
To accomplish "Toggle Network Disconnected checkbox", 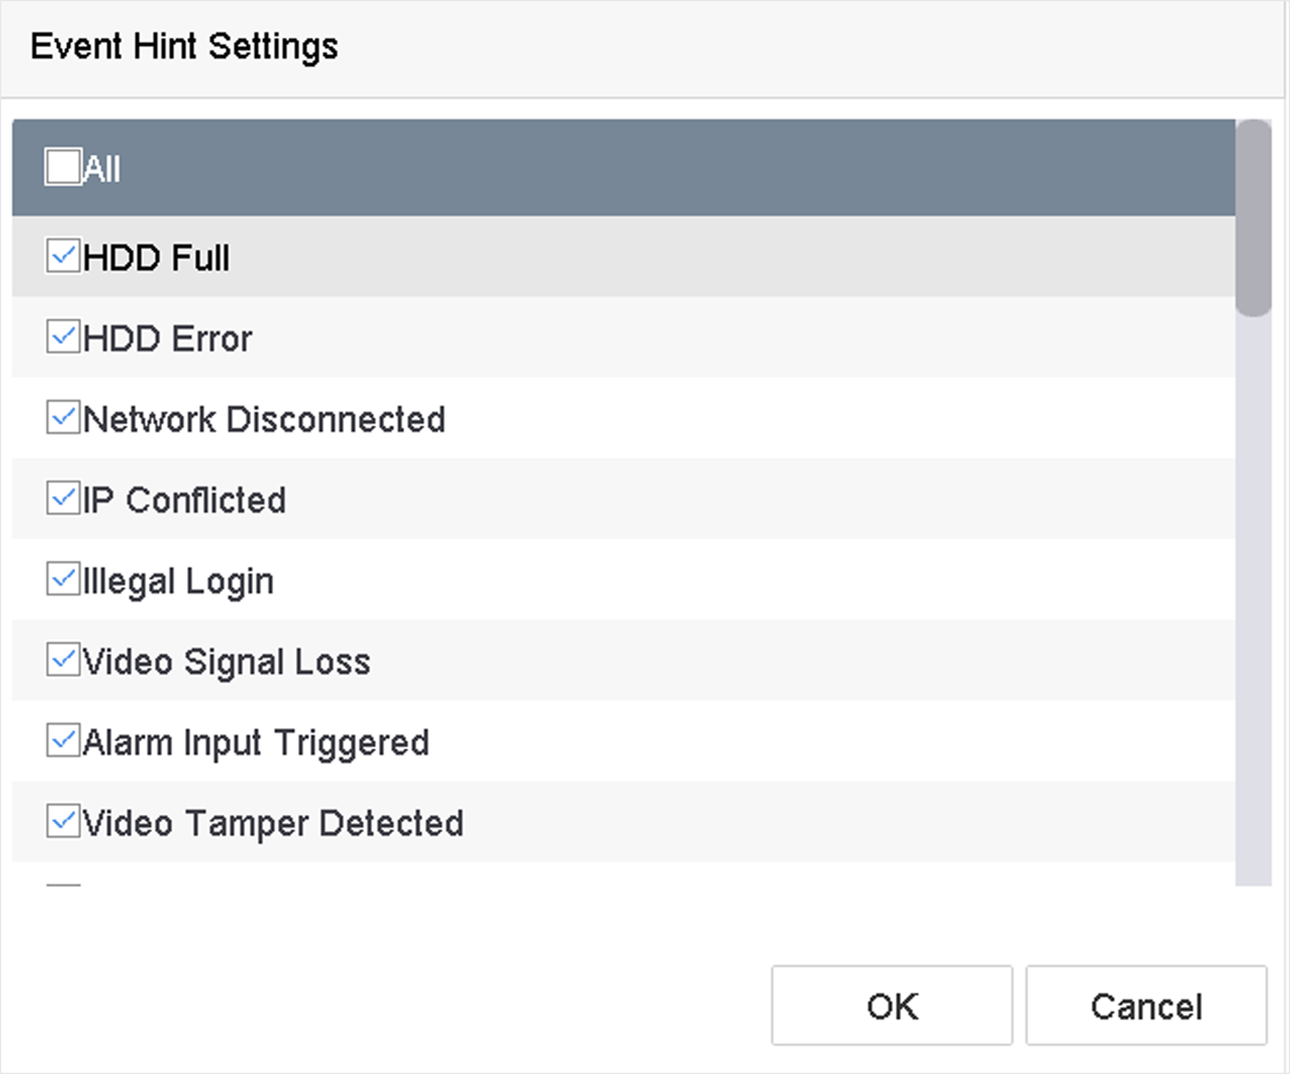I will (x=63, y=417).
